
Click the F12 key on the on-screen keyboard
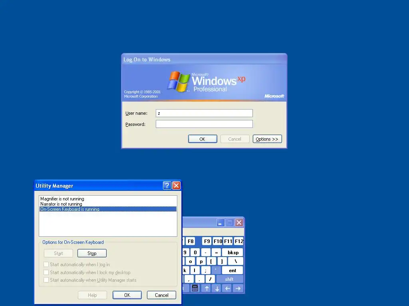(239, 241)
